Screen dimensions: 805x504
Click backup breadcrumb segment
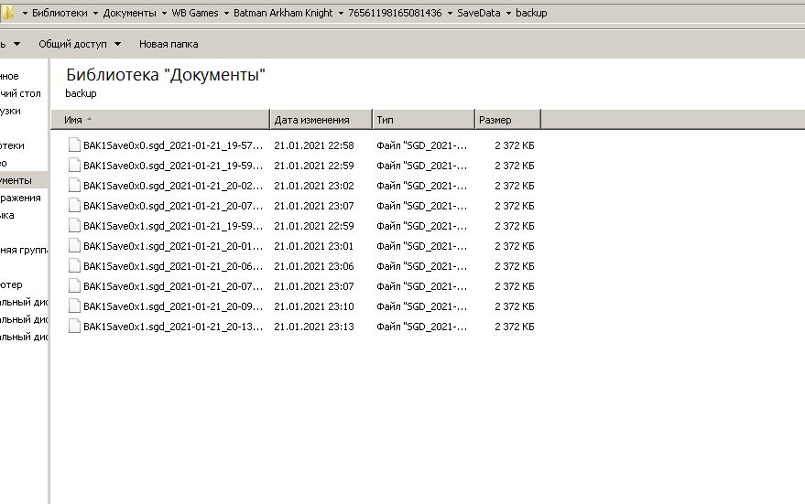[x=531, y=13]
